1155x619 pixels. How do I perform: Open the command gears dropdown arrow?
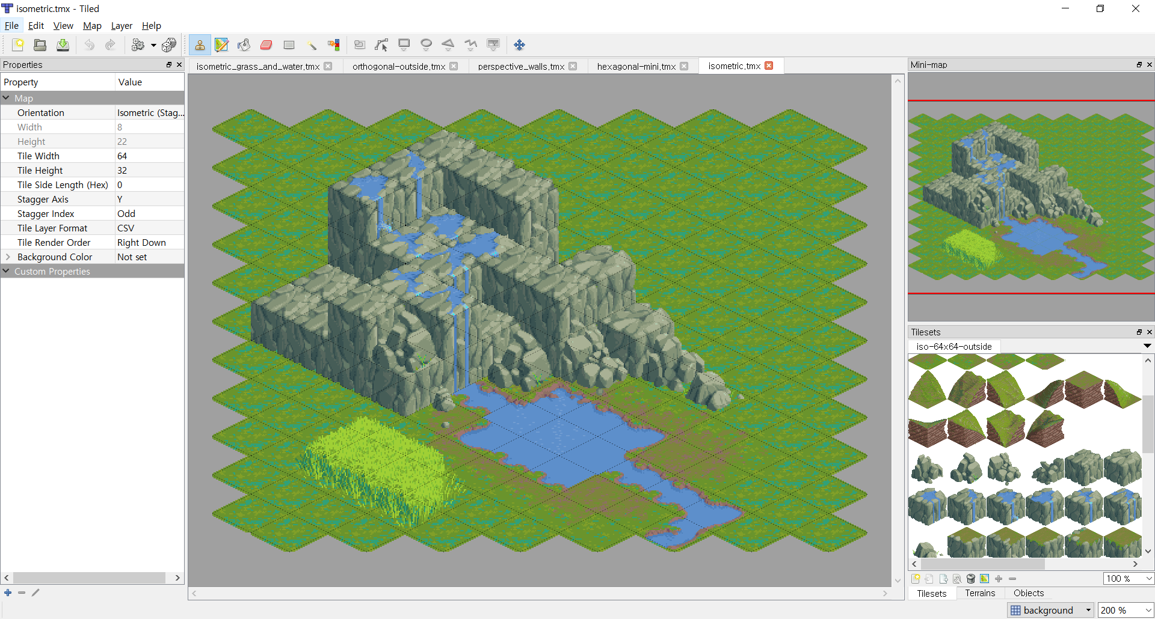pyautogui.click(x=153, y=45)
